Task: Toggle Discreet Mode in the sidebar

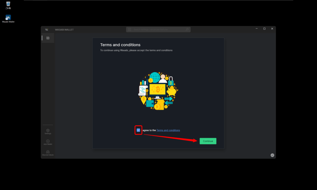Action: tap(48, 153)
